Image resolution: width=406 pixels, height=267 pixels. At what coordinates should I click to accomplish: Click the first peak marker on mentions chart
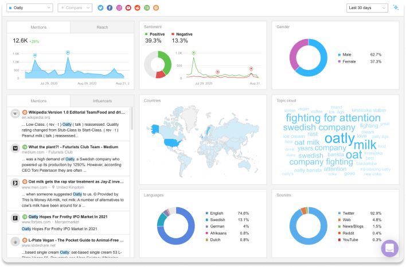pos(35,55)
